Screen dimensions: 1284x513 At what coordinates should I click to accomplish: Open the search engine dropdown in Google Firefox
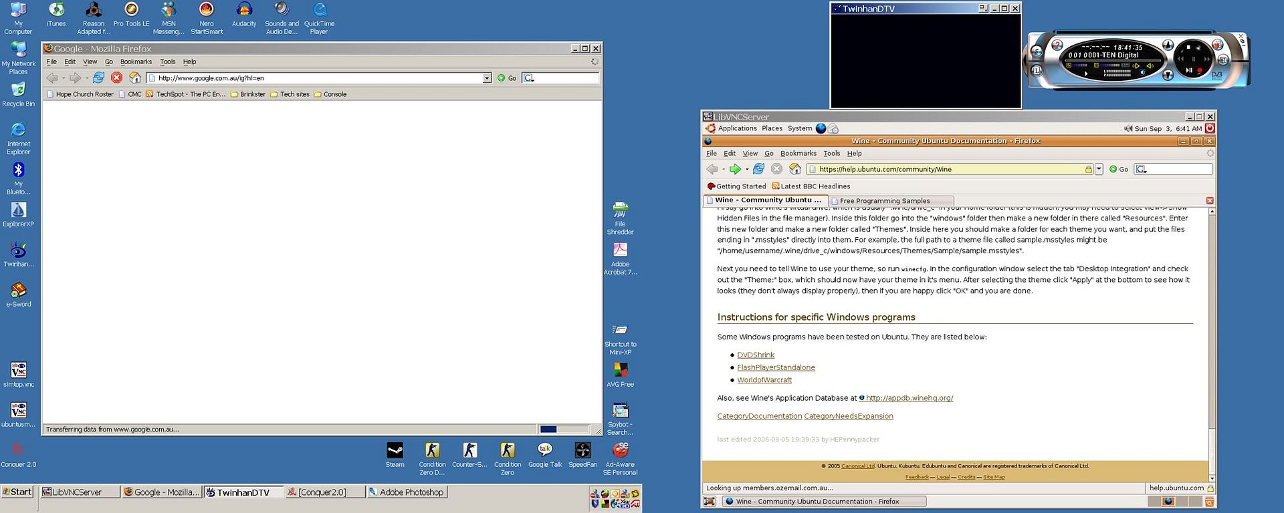(529, 78)
